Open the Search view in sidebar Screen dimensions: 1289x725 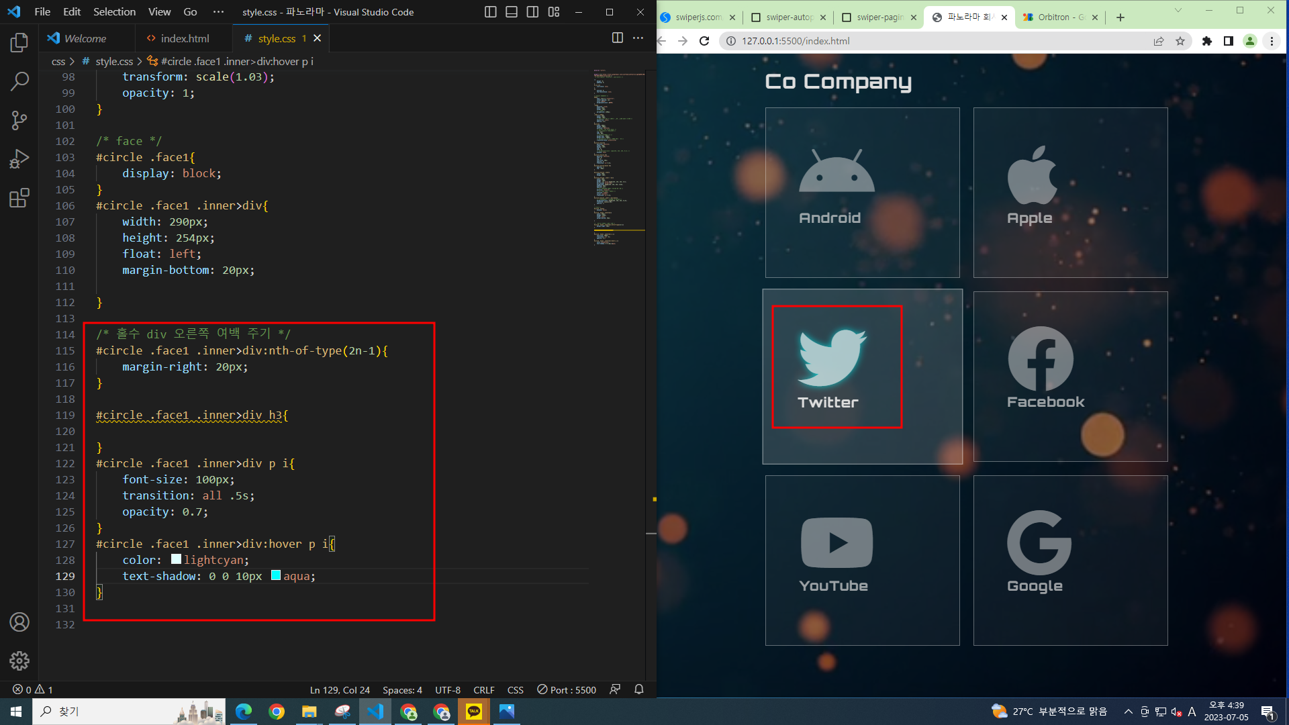pos(19,82)
